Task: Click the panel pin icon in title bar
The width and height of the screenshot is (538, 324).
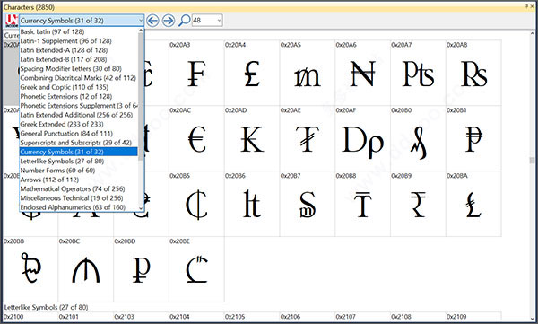Action: click(527, 6)
